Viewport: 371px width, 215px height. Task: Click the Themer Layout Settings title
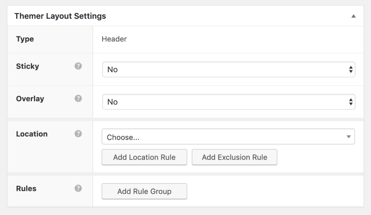coord(60,16)
